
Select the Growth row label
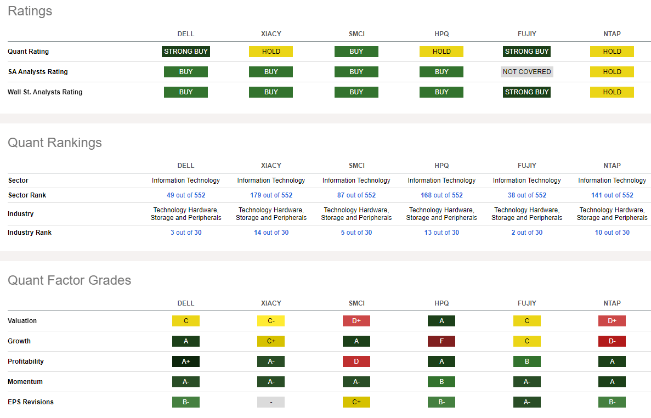[19, 341]
